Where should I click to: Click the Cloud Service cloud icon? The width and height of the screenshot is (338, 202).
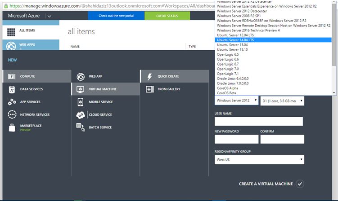(x=81, y=115)
